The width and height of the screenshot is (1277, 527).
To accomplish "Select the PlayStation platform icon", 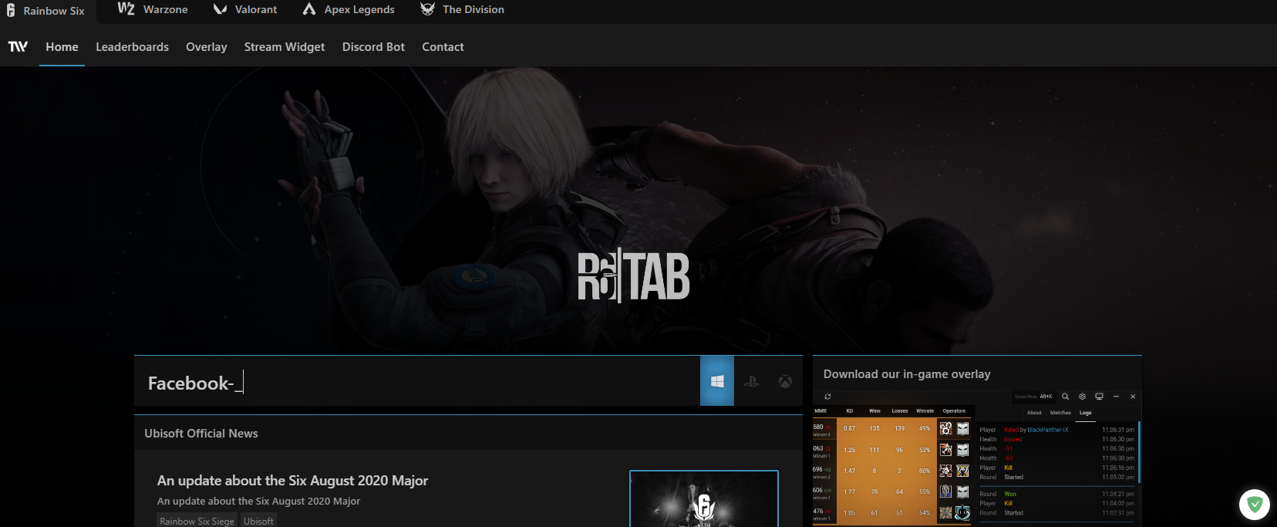I will tap(751, 381).
